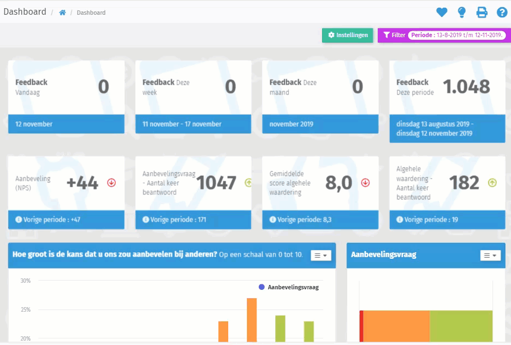This screenshot has height=345, width=511.
Task: Open chart menu of 'Hoe groot is de kans' panel
Action: [320, 255]
